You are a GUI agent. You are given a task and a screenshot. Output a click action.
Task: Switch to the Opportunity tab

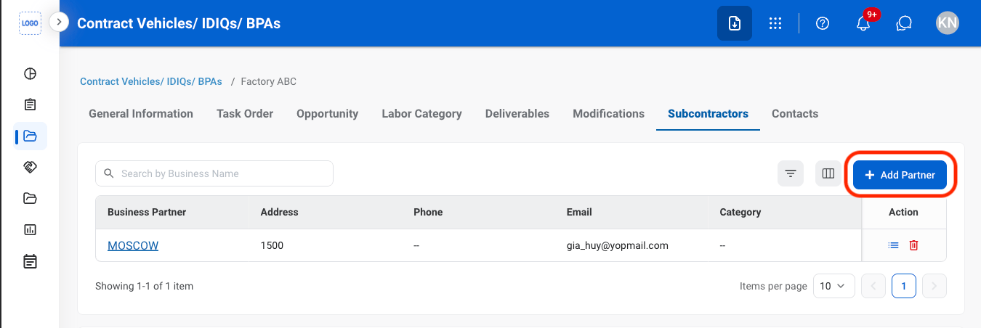click(x=327, y=113)
